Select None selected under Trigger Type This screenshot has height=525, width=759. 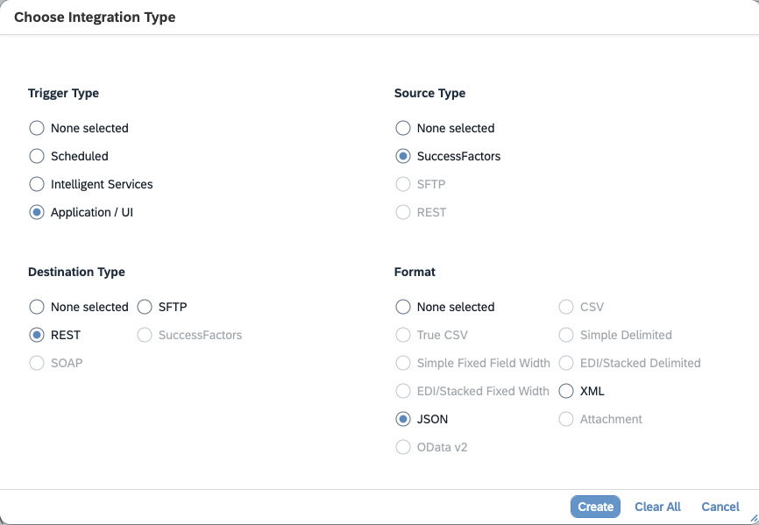click(x=37, y=128)
